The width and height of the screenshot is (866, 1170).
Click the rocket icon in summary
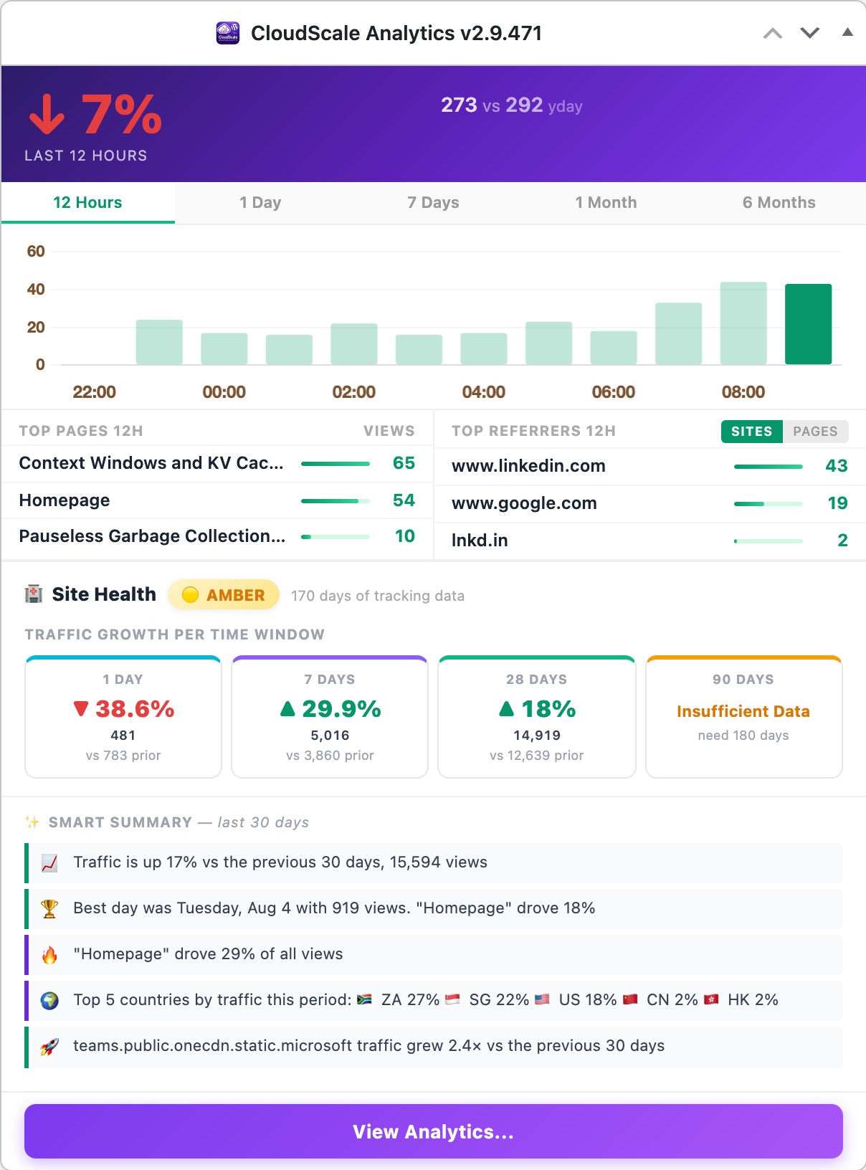coord(49,1046)
